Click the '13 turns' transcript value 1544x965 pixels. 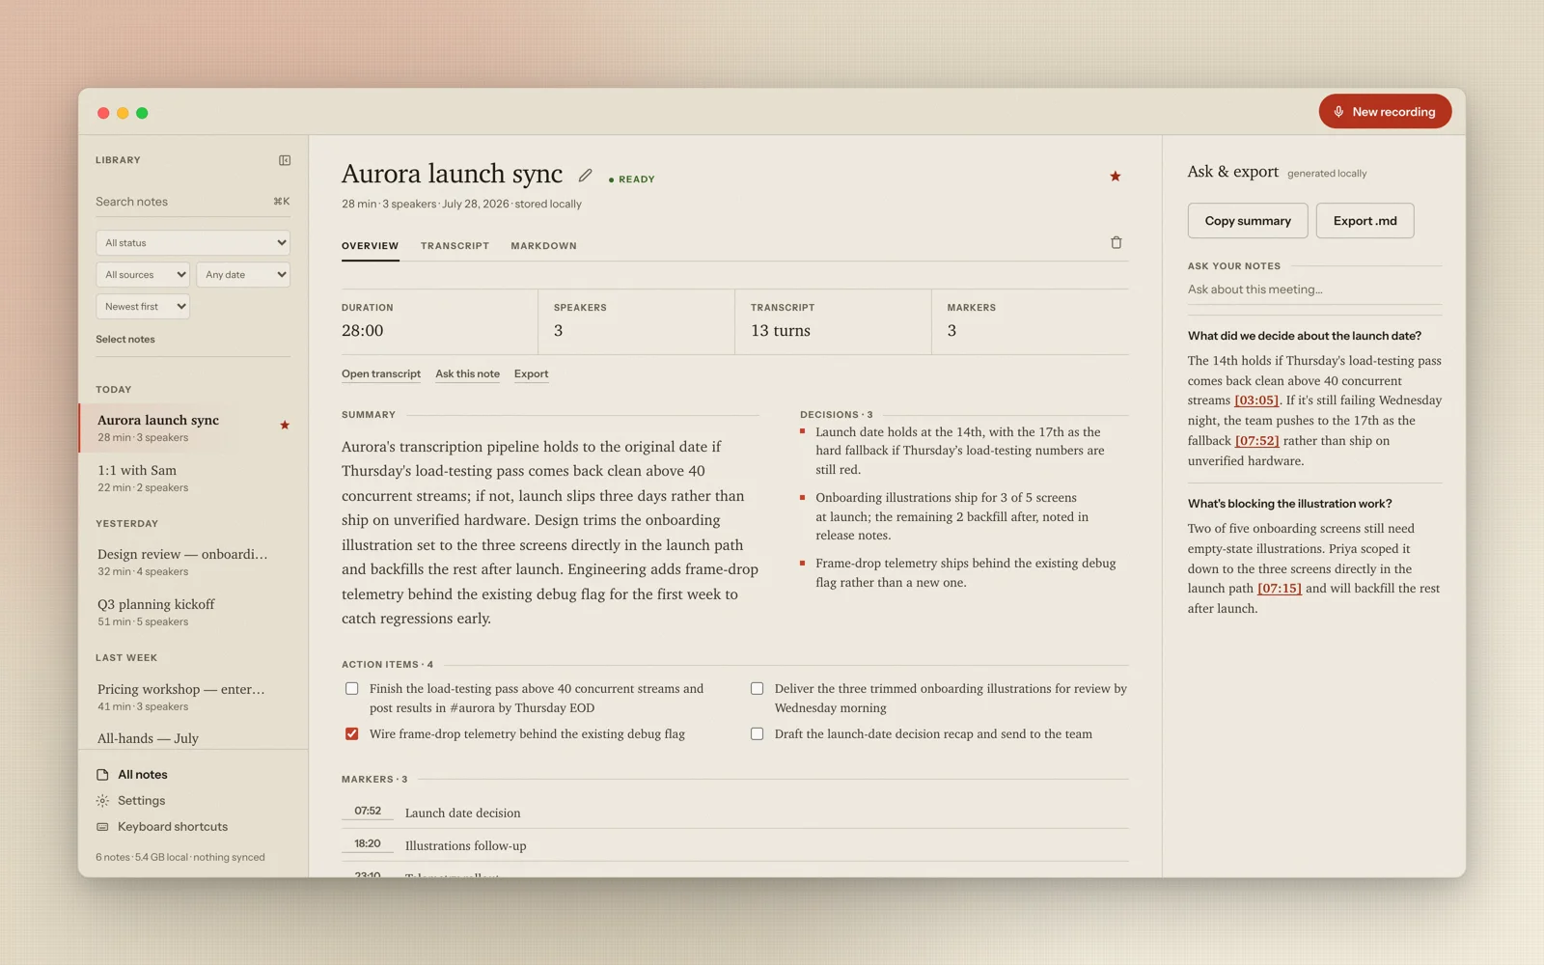(781, 330)
